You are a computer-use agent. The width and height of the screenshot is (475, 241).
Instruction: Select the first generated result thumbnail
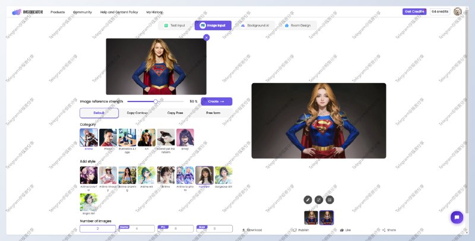point(311,217)
